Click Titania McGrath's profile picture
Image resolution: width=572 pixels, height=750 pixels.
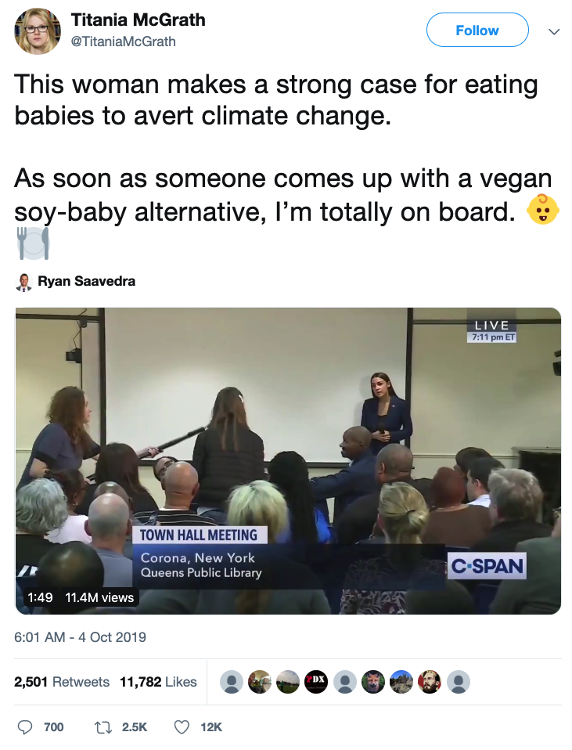[38, 31]
